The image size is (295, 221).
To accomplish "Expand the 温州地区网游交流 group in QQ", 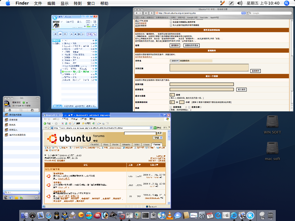I will [22, 135].
